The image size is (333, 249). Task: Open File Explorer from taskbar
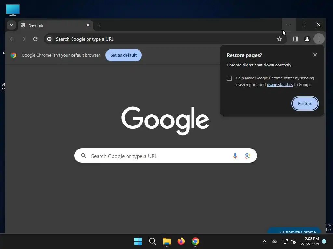click(x=167, y=241)
